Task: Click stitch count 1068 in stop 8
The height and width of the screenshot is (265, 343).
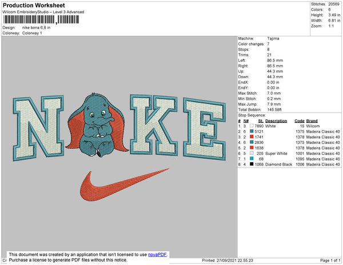Action: click(x=259, y=164)
